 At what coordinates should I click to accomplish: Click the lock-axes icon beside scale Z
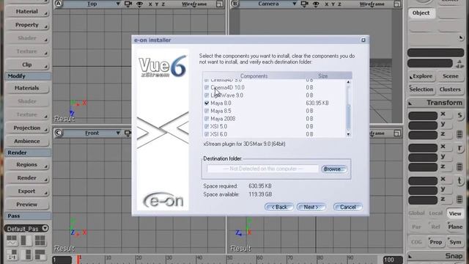click(459, 134)
